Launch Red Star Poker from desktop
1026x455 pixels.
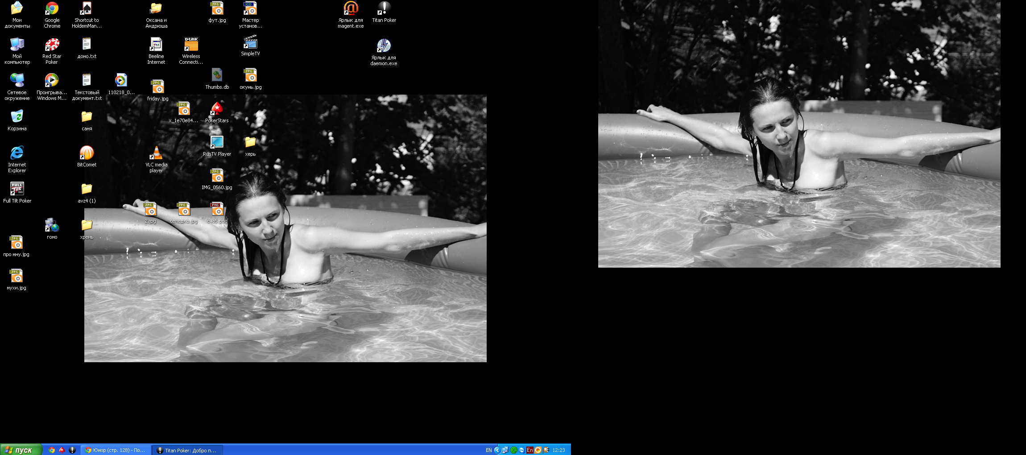pos(52,45)
